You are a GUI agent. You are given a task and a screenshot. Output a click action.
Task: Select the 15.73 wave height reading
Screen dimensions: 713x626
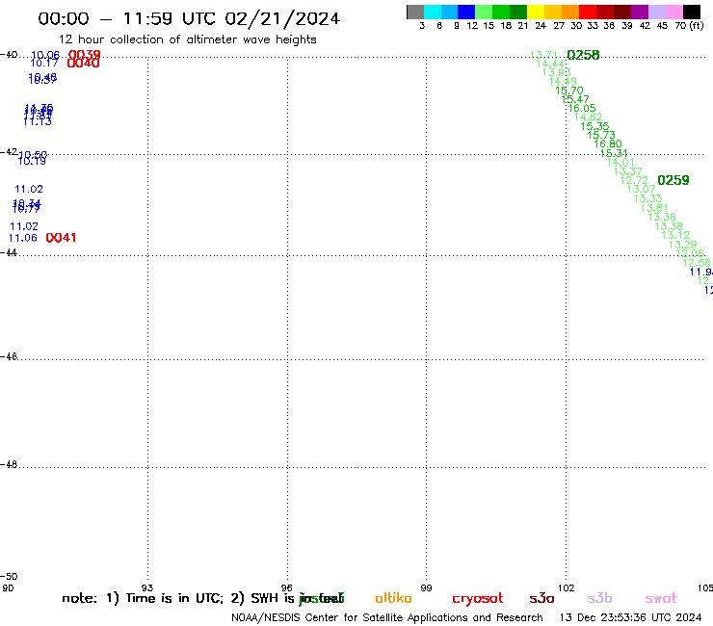point(600,135)
